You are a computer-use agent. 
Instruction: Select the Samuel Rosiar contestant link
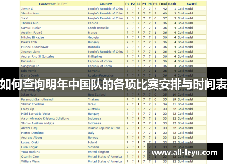coord(31,28)
